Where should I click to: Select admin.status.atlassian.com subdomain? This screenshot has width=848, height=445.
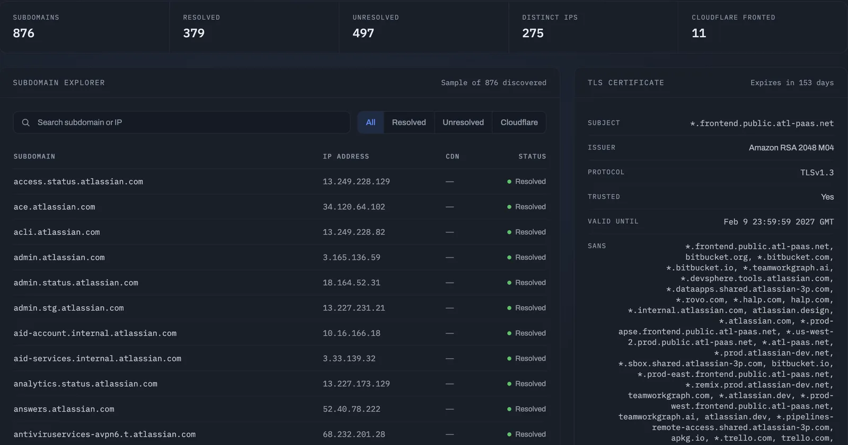(x=76, y=283)
